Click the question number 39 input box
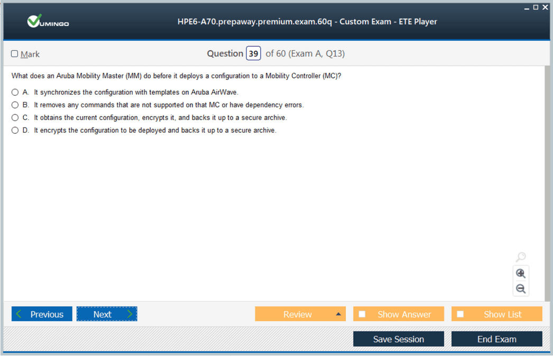This screenshot has height=356, width=553. click(253, 53)
